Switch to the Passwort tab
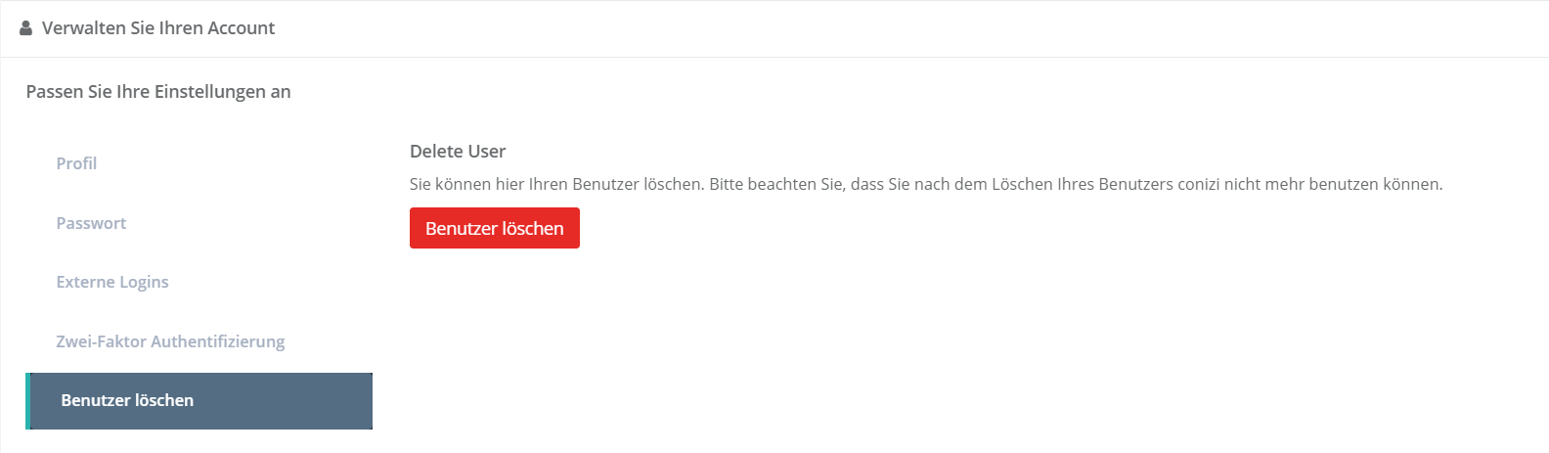The height and width of the screenshot is (453, 1549). point(91,223)
